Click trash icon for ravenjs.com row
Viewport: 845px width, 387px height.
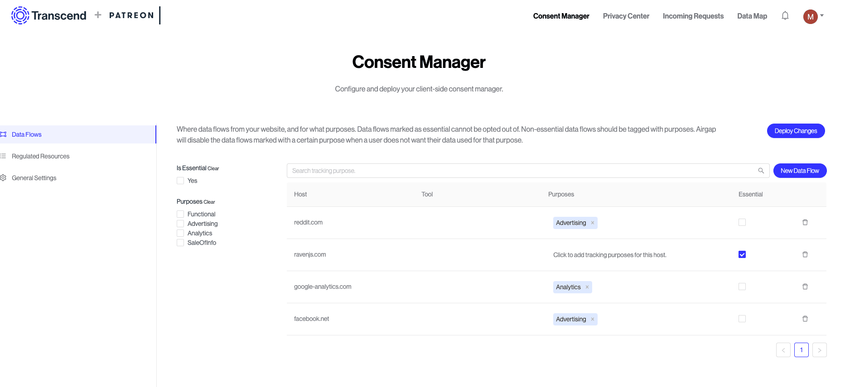pyautogui.click(x=805, y=254)
